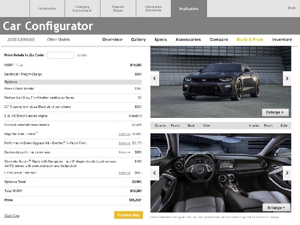The height and width of the screenshot is (225, 300).
Task: Select Exterior Side view
Action: click(x=206, y=125)
